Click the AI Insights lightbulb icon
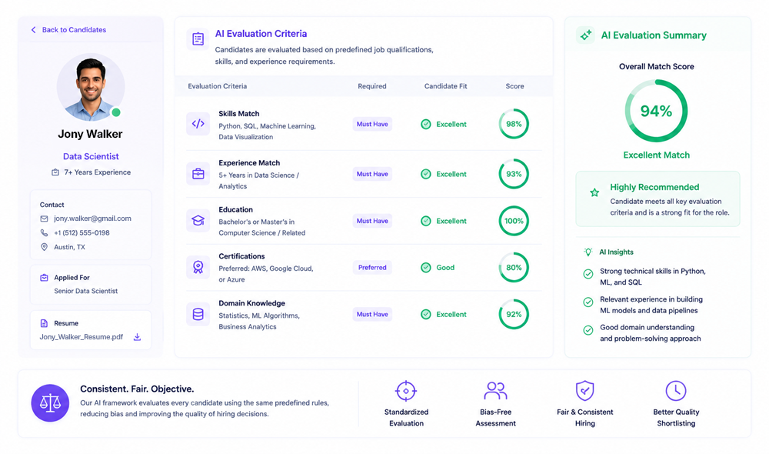Viewport: 769px width, 454px height. 588,252
